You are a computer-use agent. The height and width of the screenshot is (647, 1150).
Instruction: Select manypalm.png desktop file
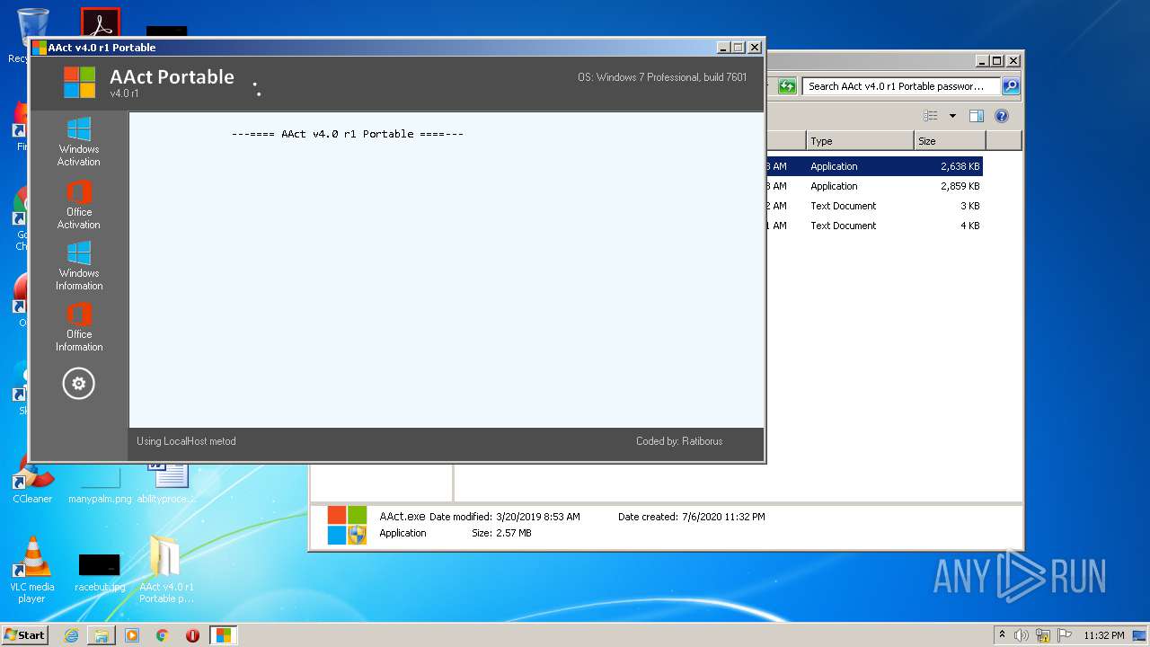click(x=100, y=485)
